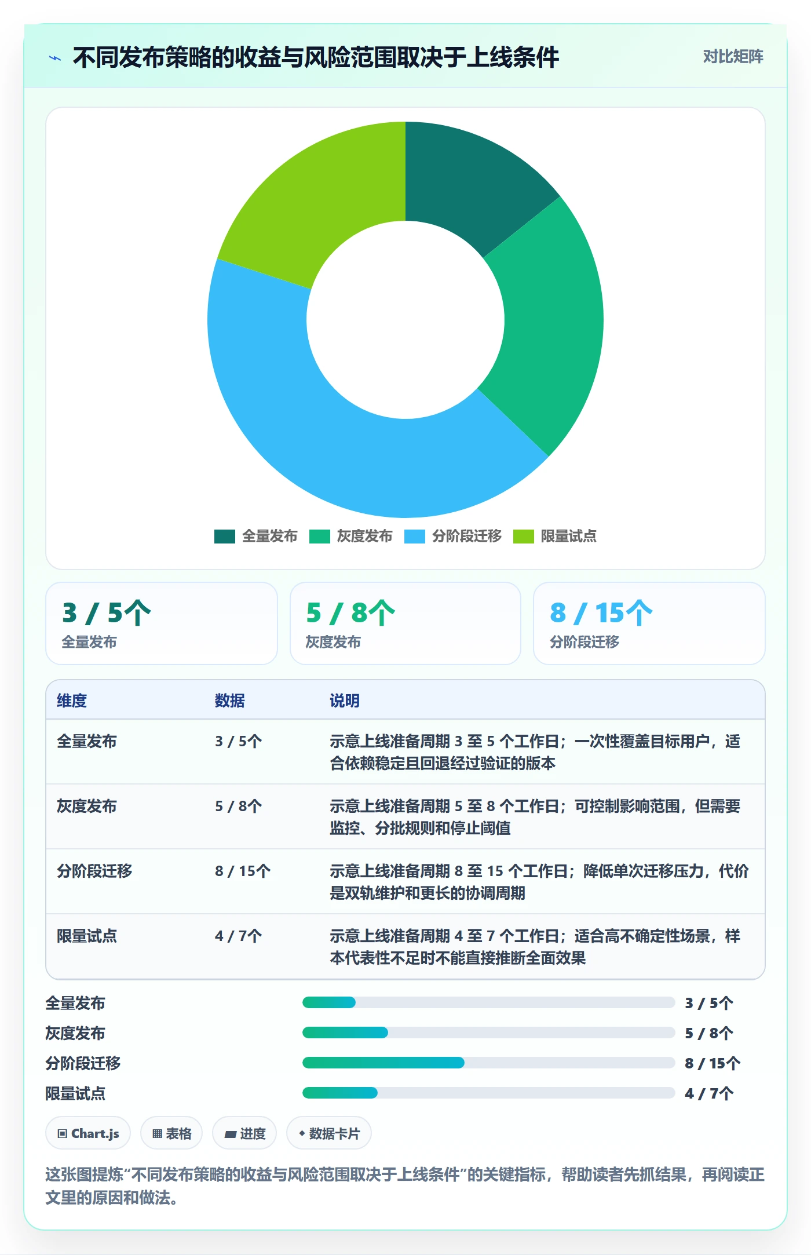Select the 8 / 15个 分阶段迁移 card

tap(649, 623)
